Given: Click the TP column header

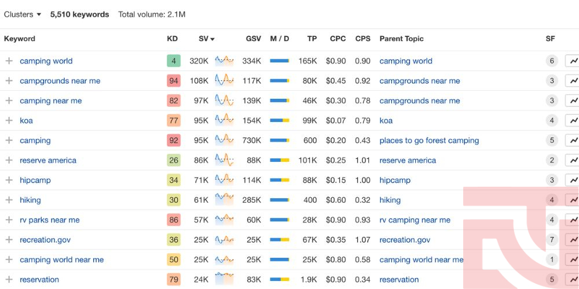Looking at the screenshot, I should click(312, 39).
